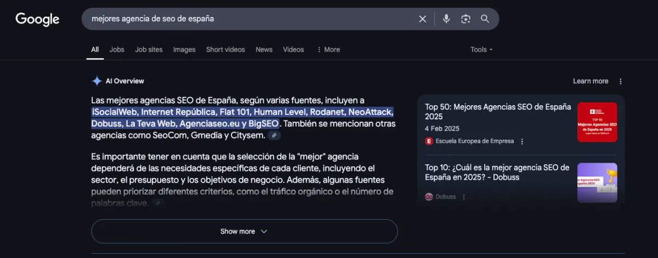Click the purple Dobuss trophy thumbnail
This screenshot has height=258, width=658.
[597, 182]
